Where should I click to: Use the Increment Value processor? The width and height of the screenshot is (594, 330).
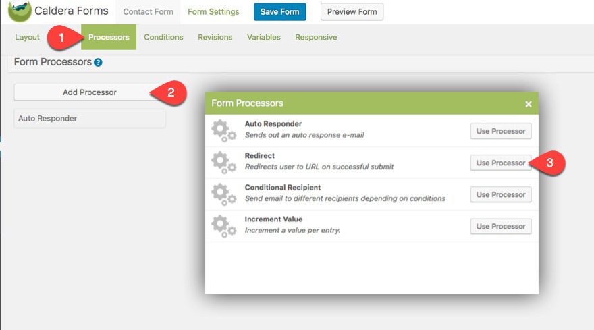click(501, 227)
